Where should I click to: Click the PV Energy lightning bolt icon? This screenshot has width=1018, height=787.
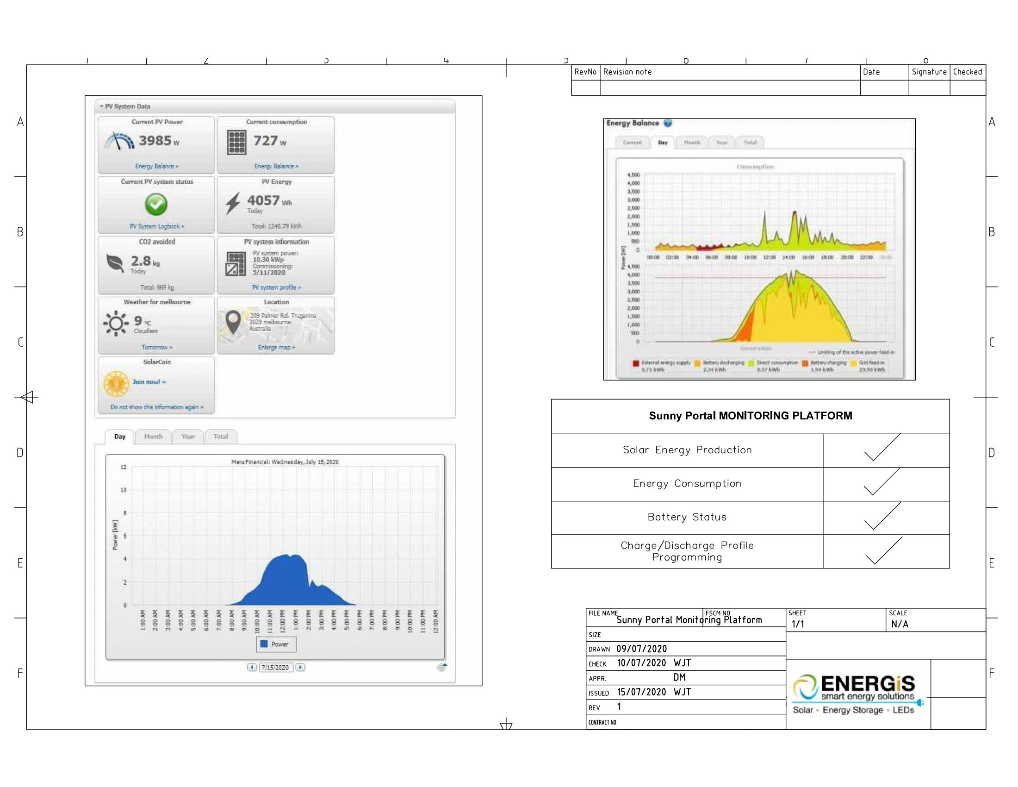[x=233, y=203]
